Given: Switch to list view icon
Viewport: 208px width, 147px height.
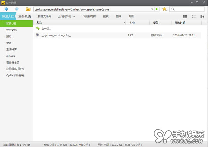Looking at the screenshot, I should pos(185,16).
